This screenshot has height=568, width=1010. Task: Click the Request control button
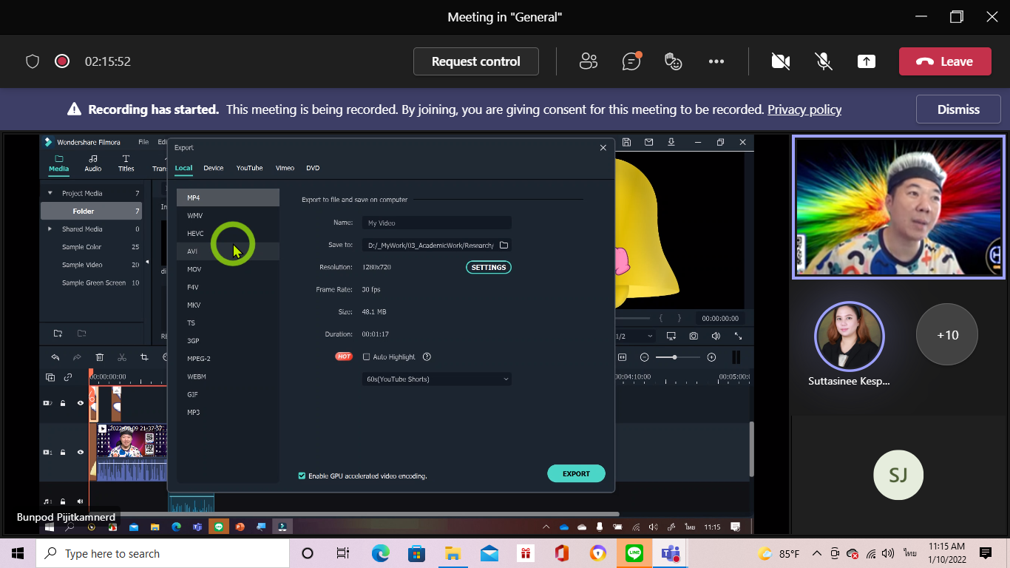[x=476, y=61]
